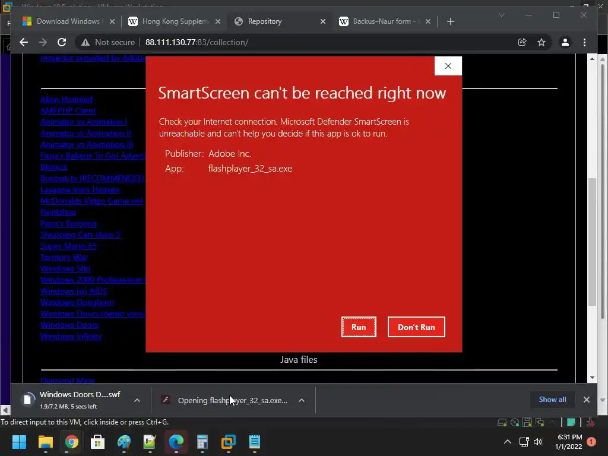
Task: Click VMware CD/DVD drive status icon
Action: [515, 422]
